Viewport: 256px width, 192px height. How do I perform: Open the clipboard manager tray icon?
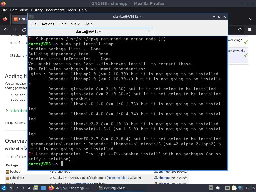[x=234, y=188]
